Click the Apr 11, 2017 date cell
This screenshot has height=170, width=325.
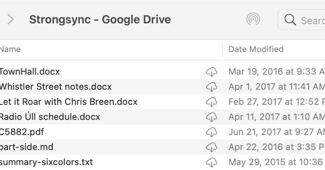[x=277, y=117]
